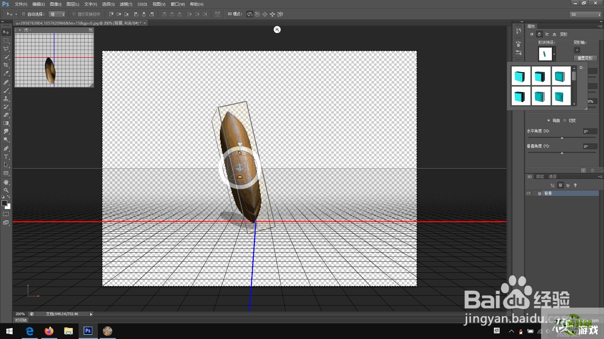The height and width of the screenshot is (339, 604).
Task: Open the Properties panel flyout menu
Action: [600, 26]
